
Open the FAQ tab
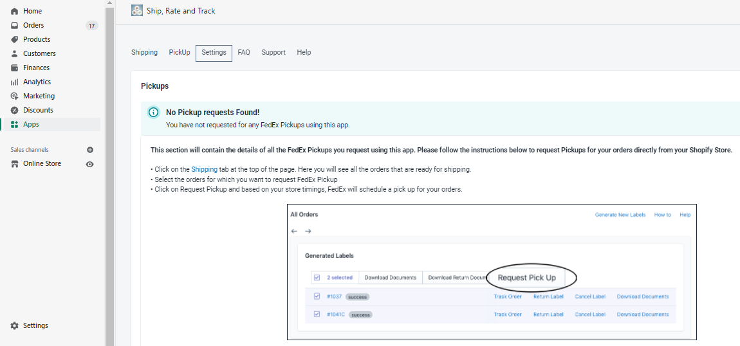click(244, 52)
